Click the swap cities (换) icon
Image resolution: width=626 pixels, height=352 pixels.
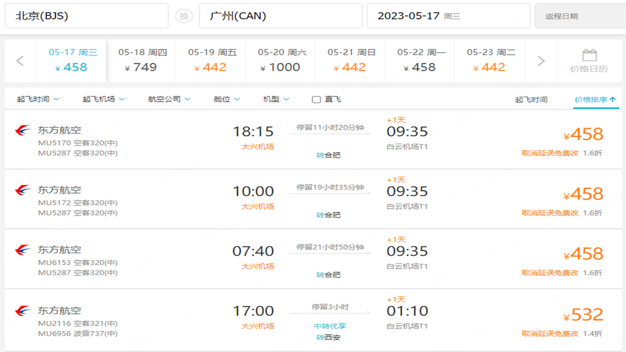tap(184, 16)
